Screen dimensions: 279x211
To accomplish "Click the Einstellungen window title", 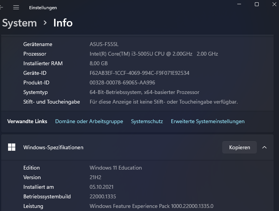I will (x=43, y=8).
